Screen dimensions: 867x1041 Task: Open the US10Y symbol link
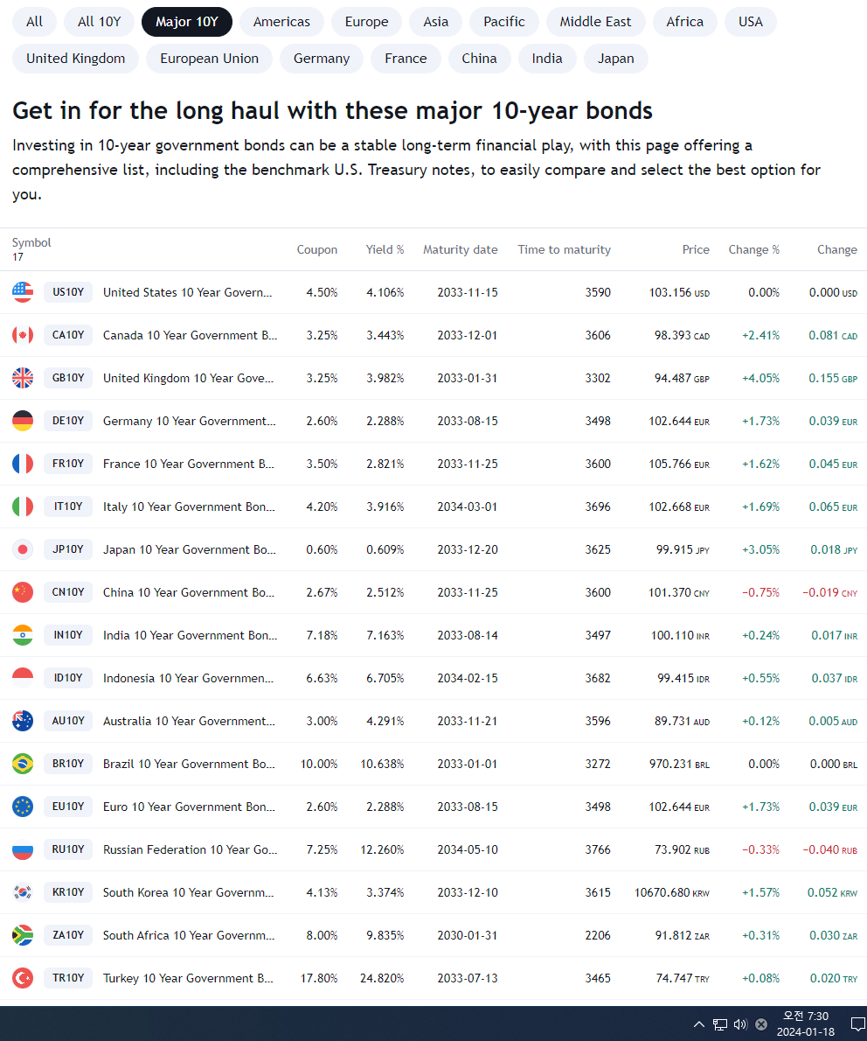pos(68,292)
